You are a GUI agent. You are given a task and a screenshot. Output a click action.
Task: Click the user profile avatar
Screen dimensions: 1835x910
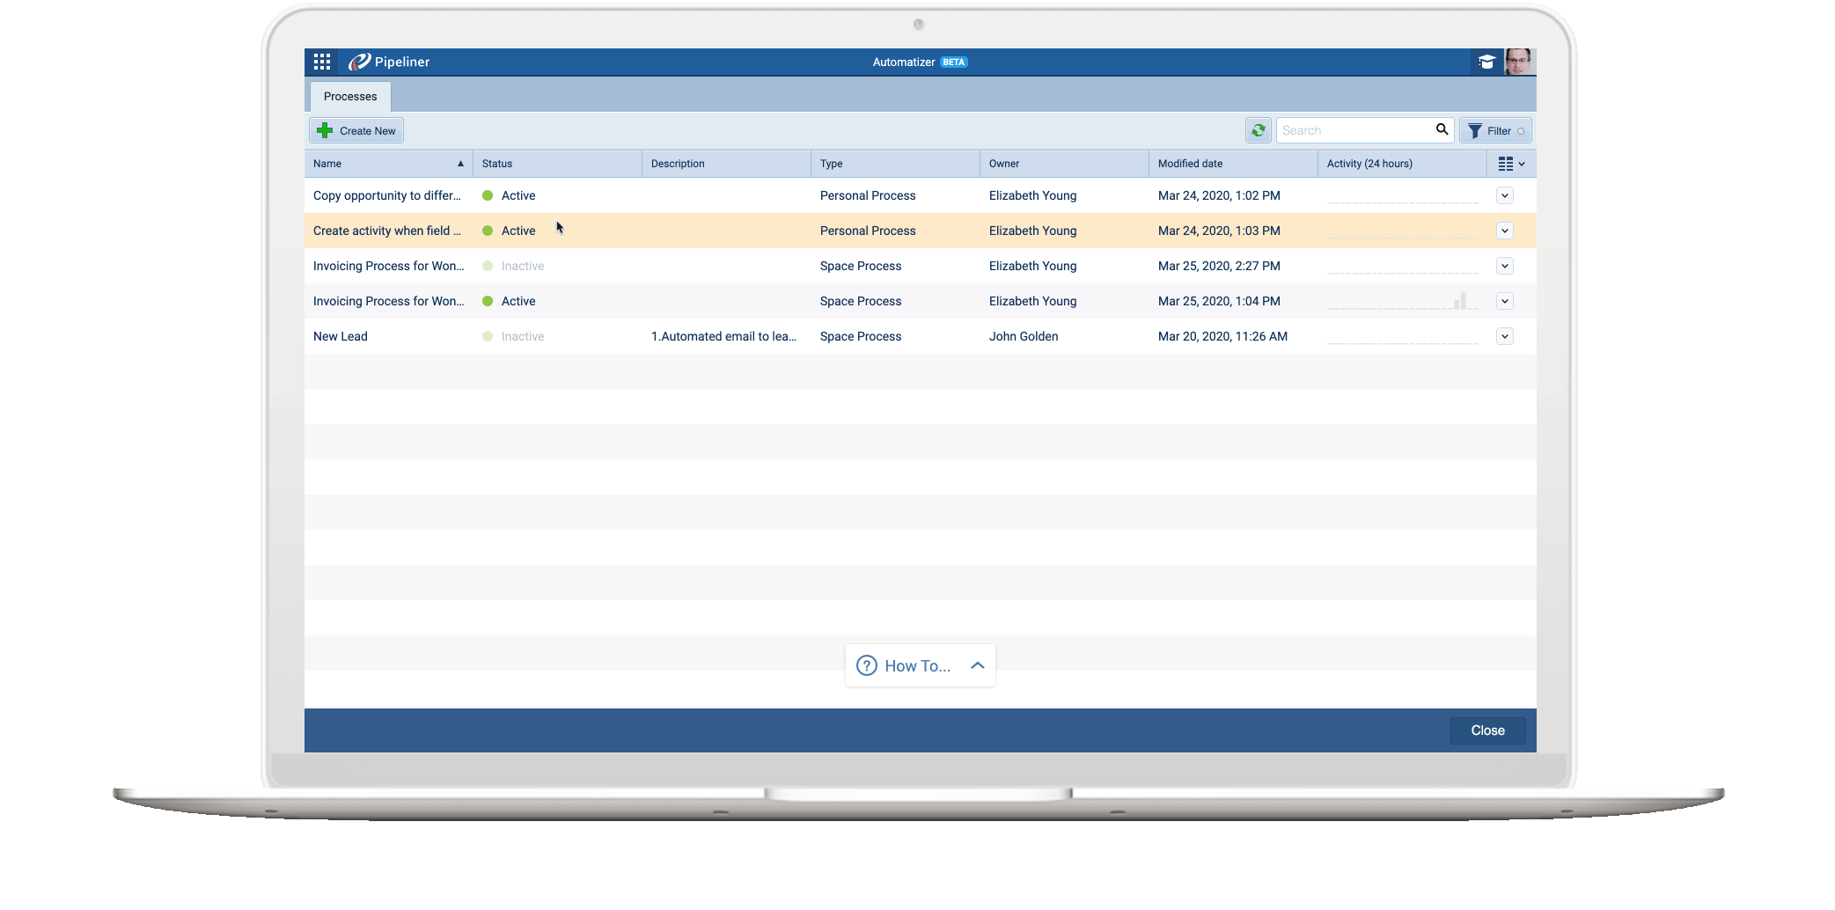tap(1520, 62)
